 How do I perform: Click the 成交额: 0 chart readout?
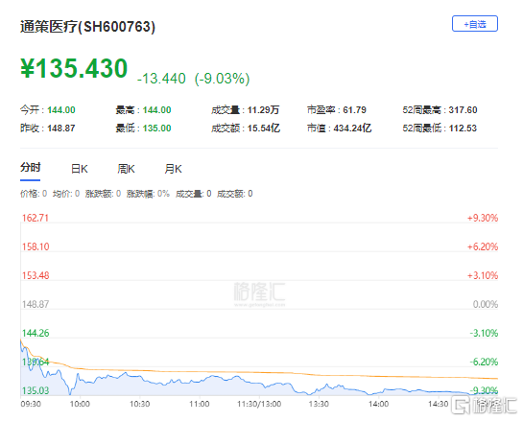tap(235, 194)
